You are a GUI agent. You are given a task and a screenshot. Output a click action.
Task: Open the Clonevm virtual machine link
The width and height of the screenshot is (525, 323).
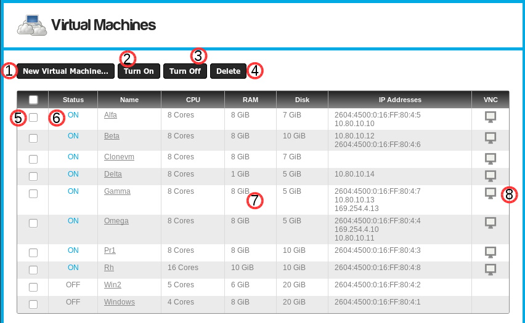(119, 157)
